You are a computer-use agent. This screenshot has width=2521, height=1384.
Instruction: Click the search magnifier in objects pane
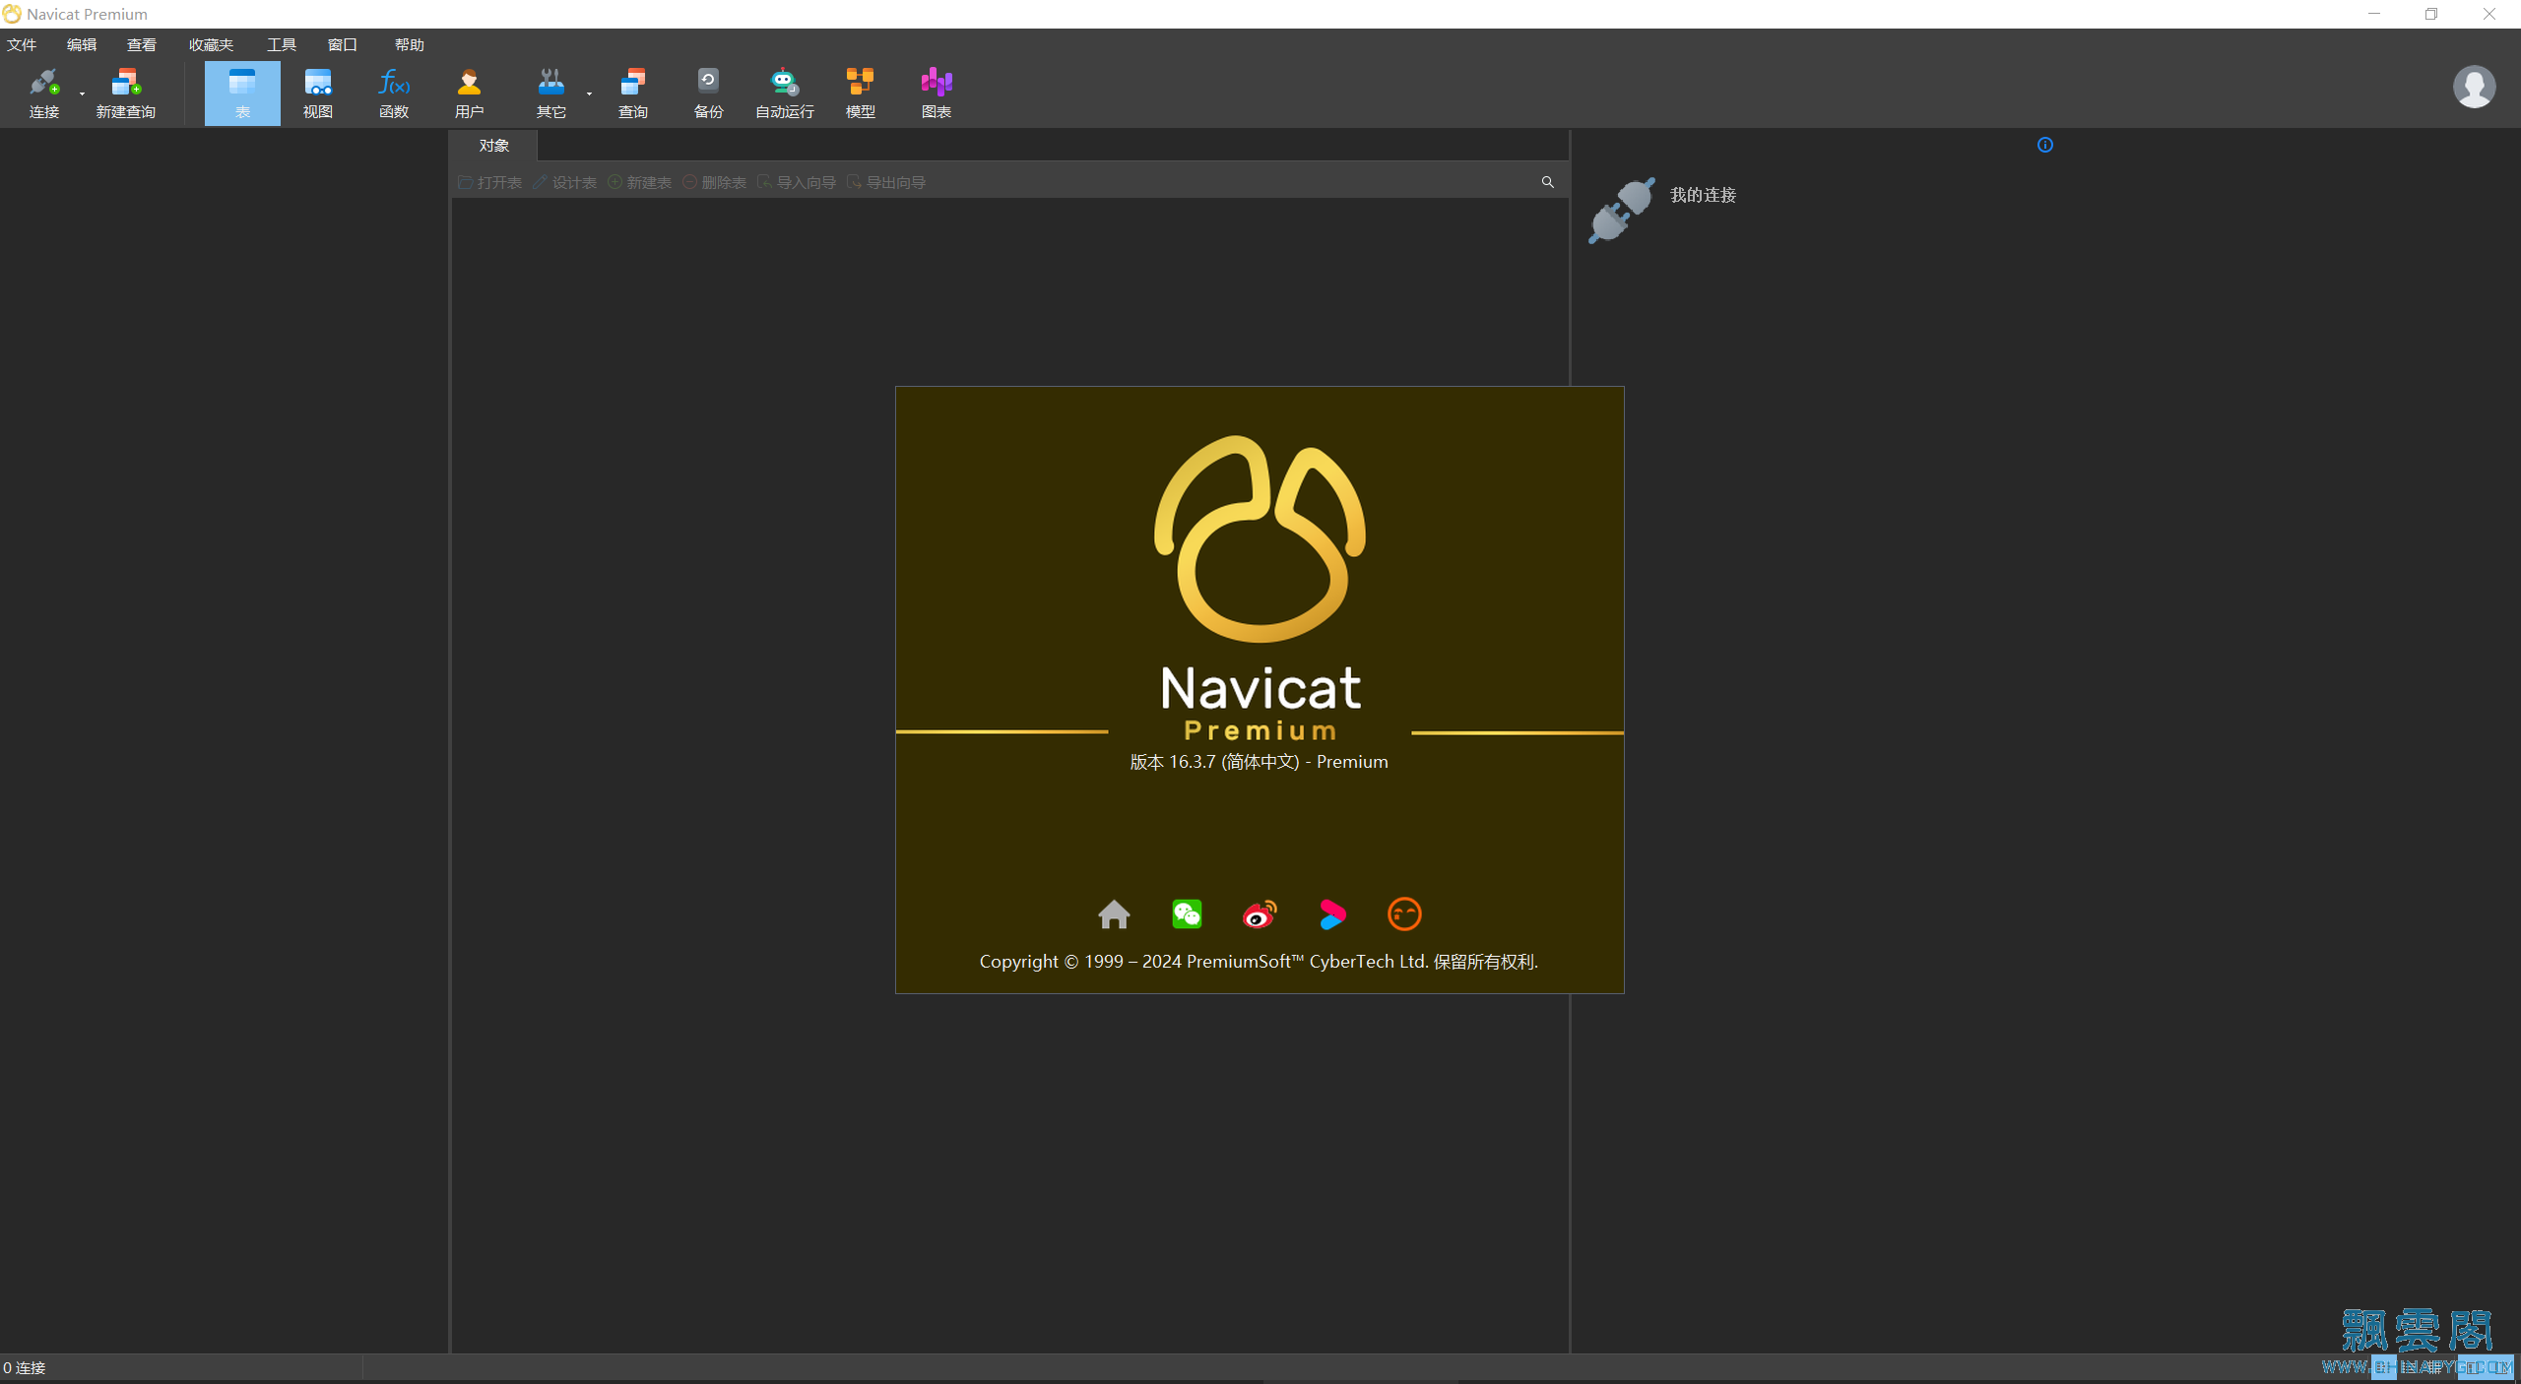point(1547,182)
